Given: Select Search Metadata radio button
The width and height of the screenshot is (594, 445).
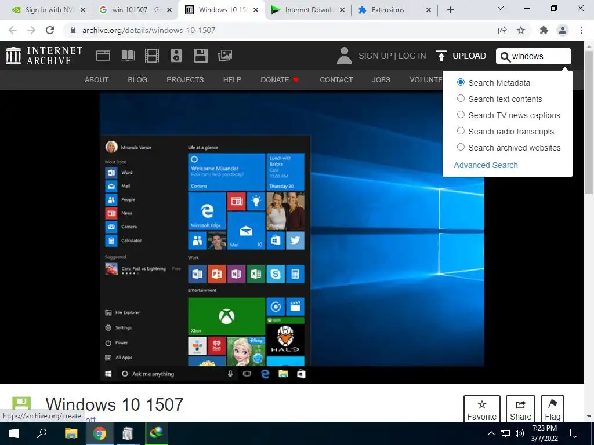Looking at the screenshot, I should (x=461, y=82).
